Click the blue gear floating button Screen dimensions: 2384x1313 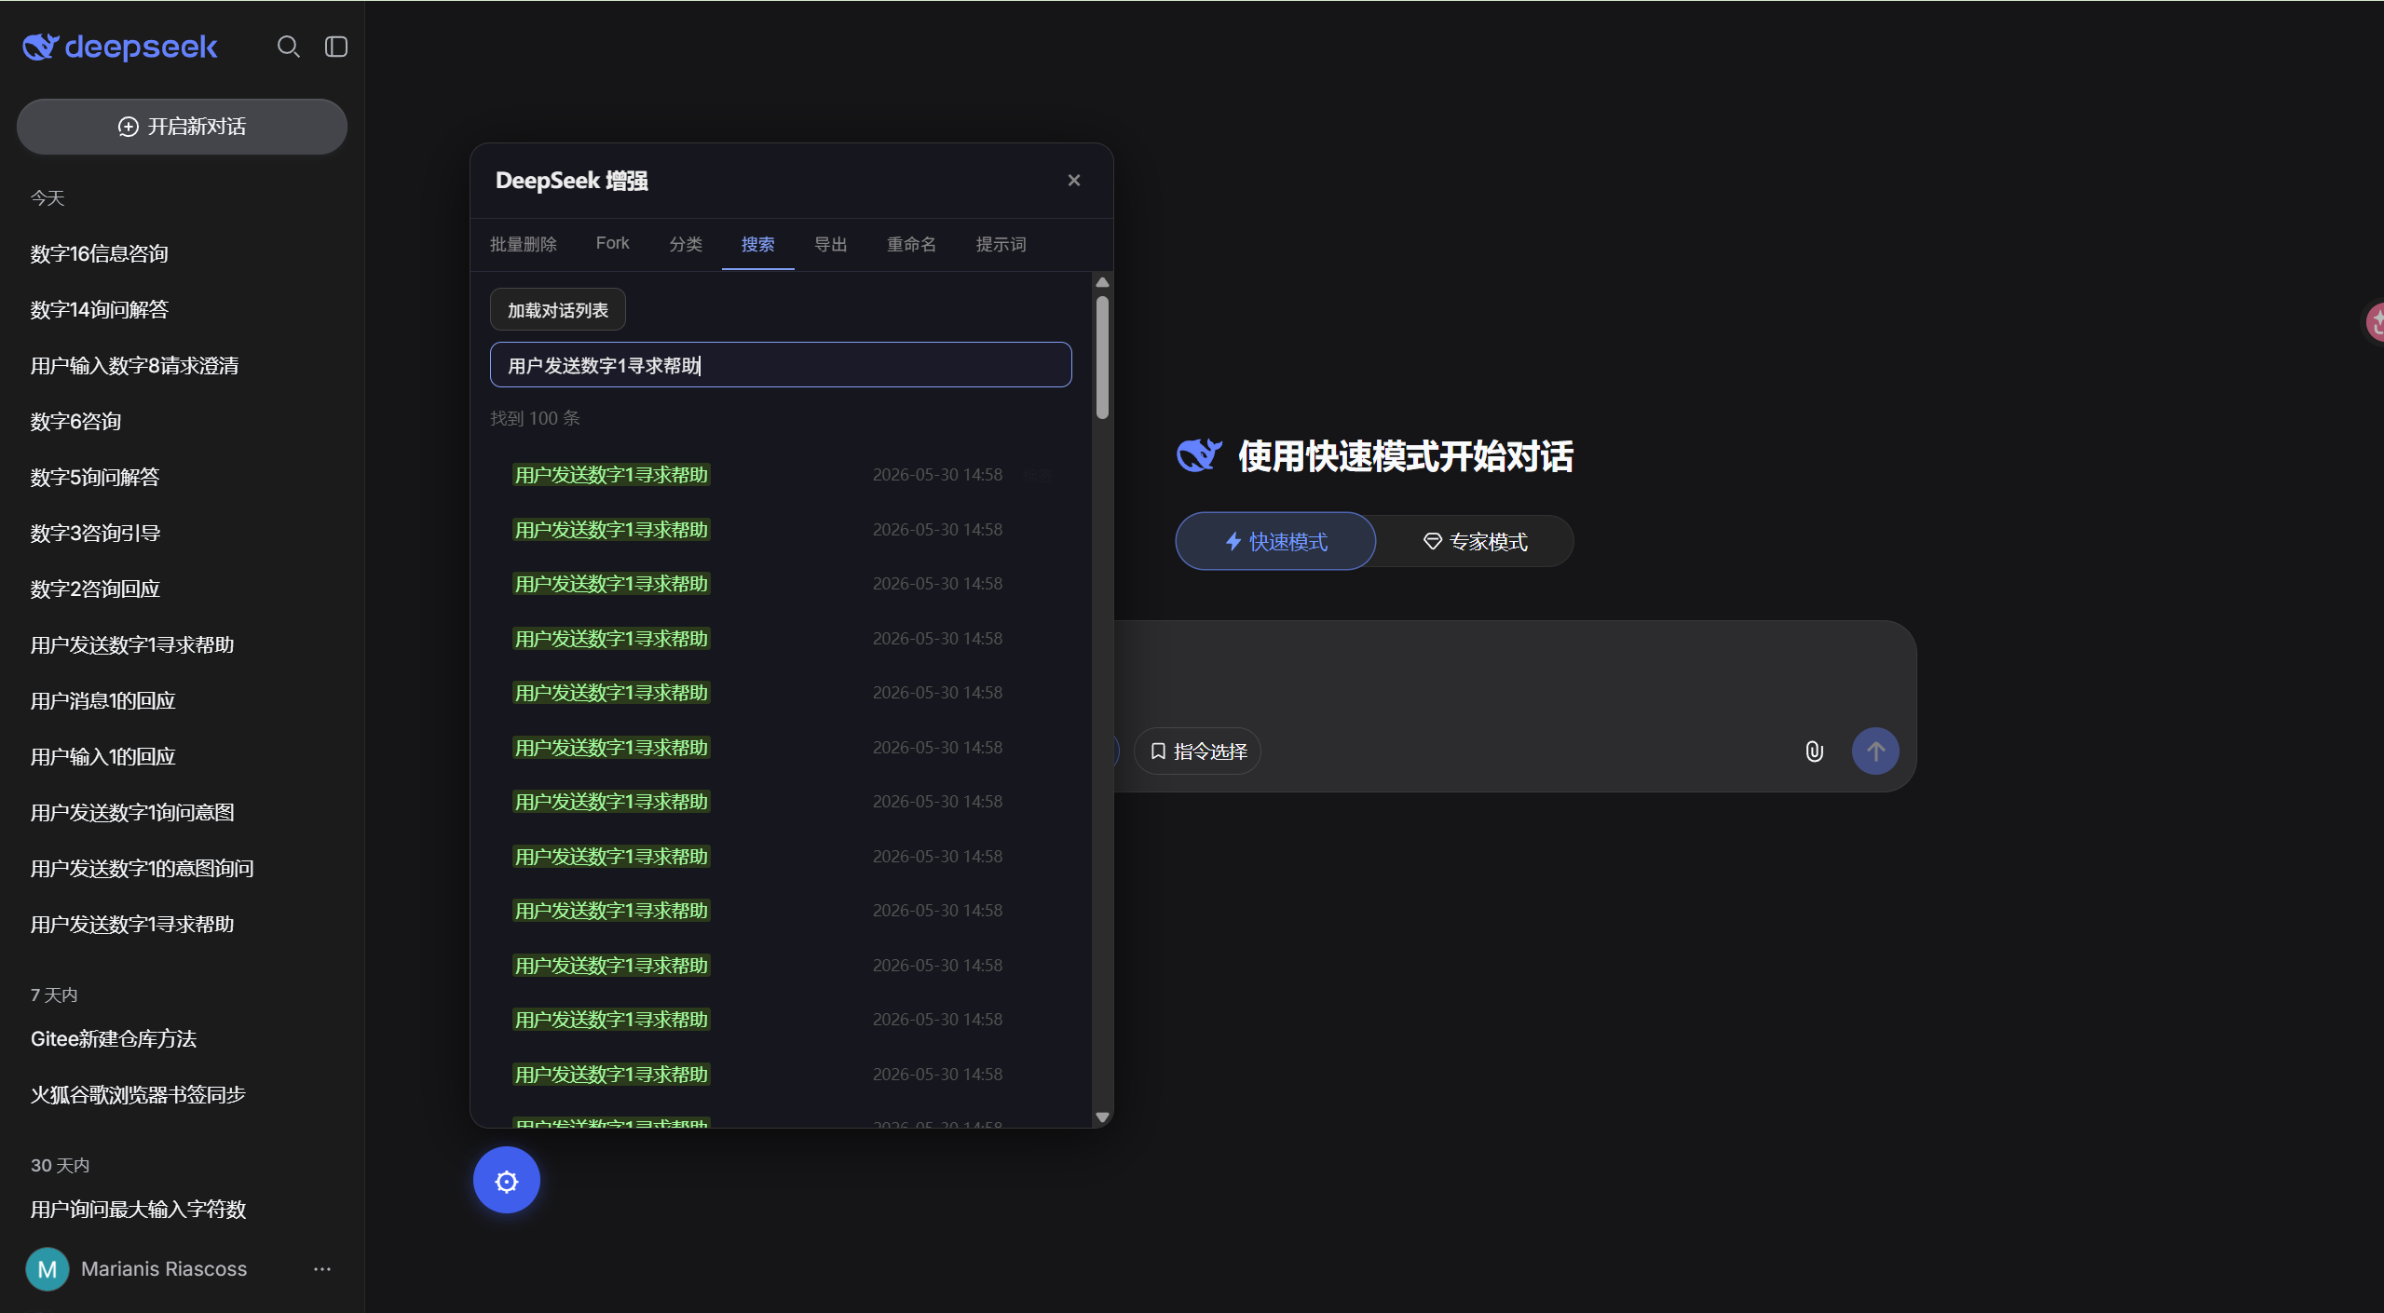click(x=507, y=1180)
